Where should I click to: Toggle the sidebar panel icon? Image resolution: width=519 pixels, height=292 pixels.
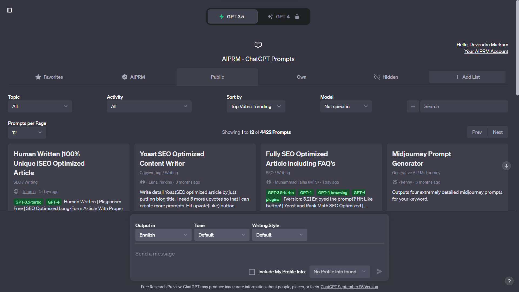point(9,10)
